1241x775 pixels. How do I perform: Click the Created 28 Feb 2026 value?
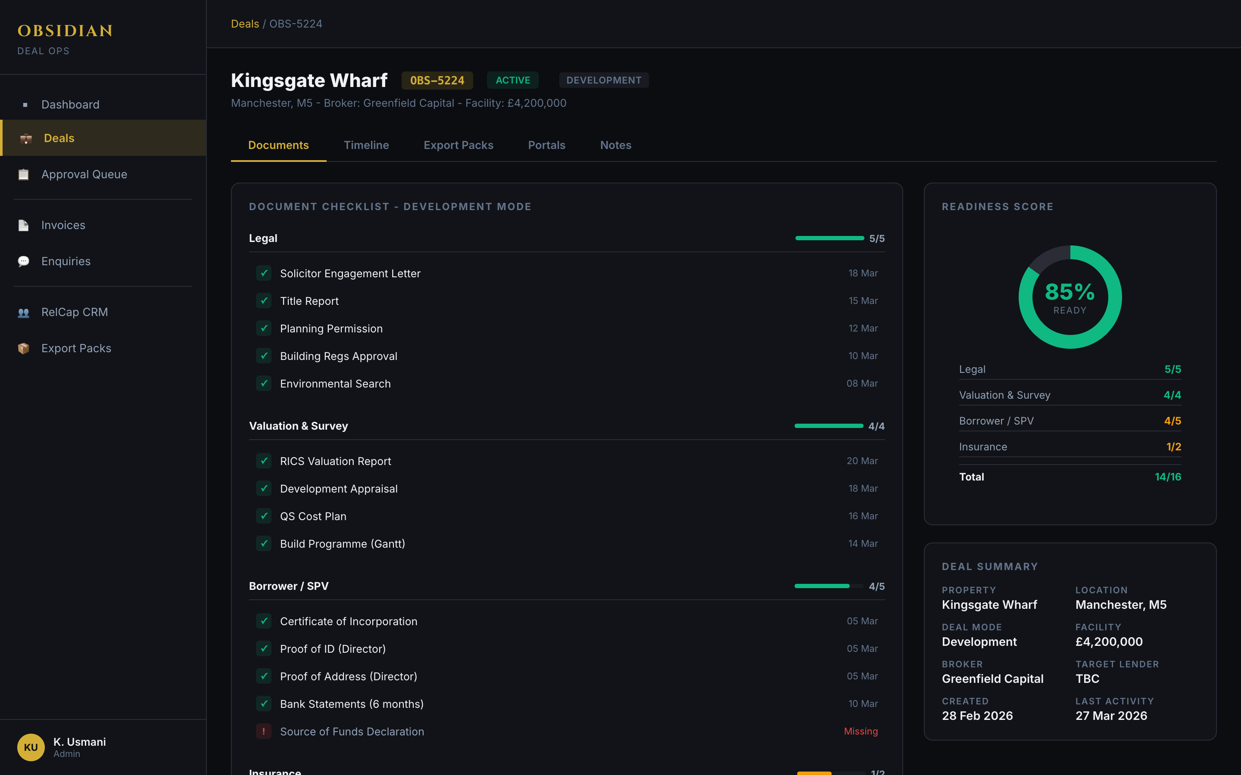(977, 716)
